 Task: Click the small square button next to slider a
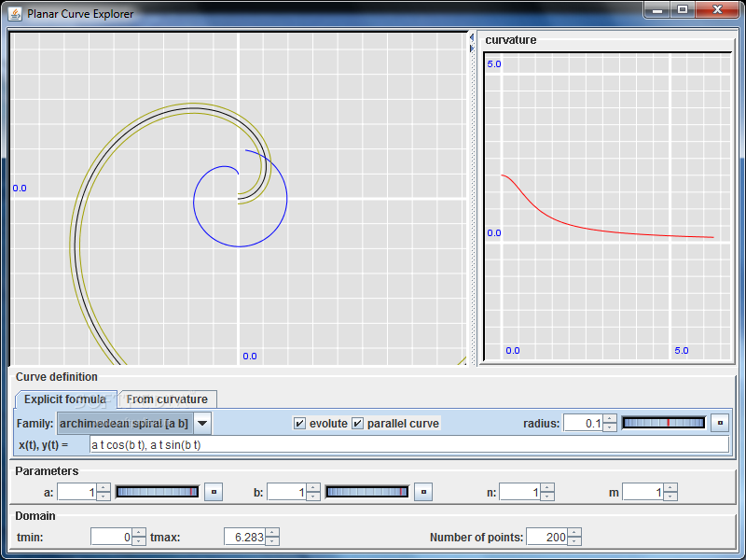click(214, 492)
